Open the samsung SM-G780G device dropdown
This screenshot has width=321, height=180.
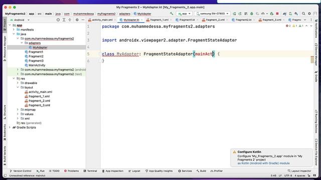212,13
